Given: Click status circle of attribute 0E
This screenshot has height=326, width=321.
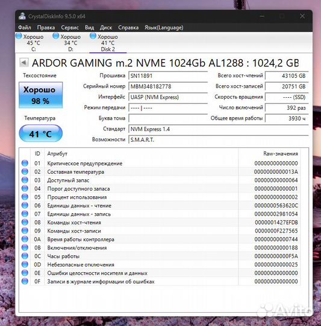Looking at the screenshot, I should (x=25, y=273).
